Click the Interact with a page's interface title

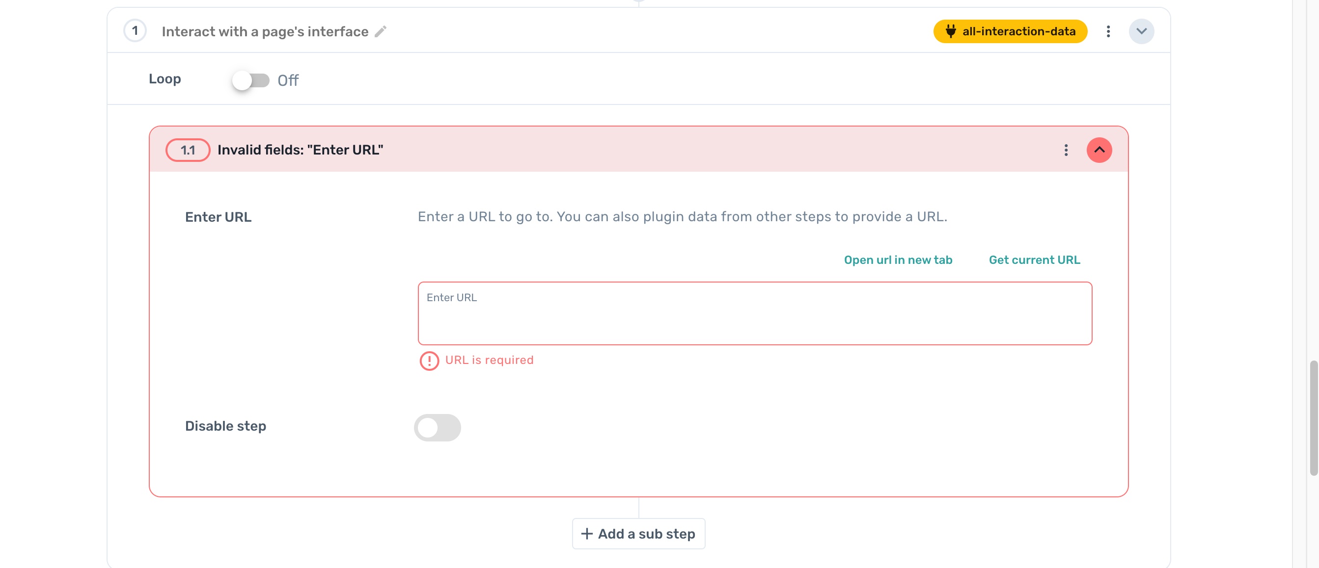coord(265,32)
